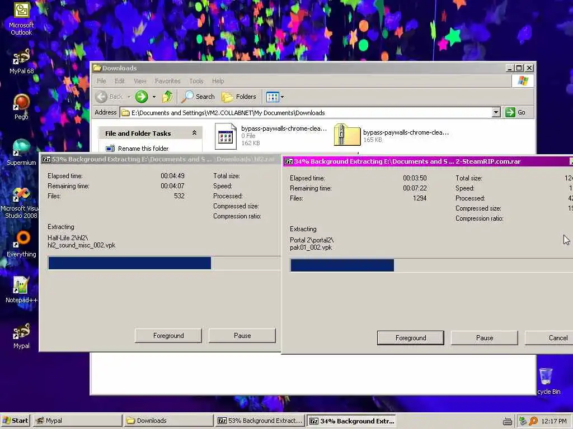573x429 pixels.
Task: Click the Rename this folder link
Action: (x=143, y=149)
